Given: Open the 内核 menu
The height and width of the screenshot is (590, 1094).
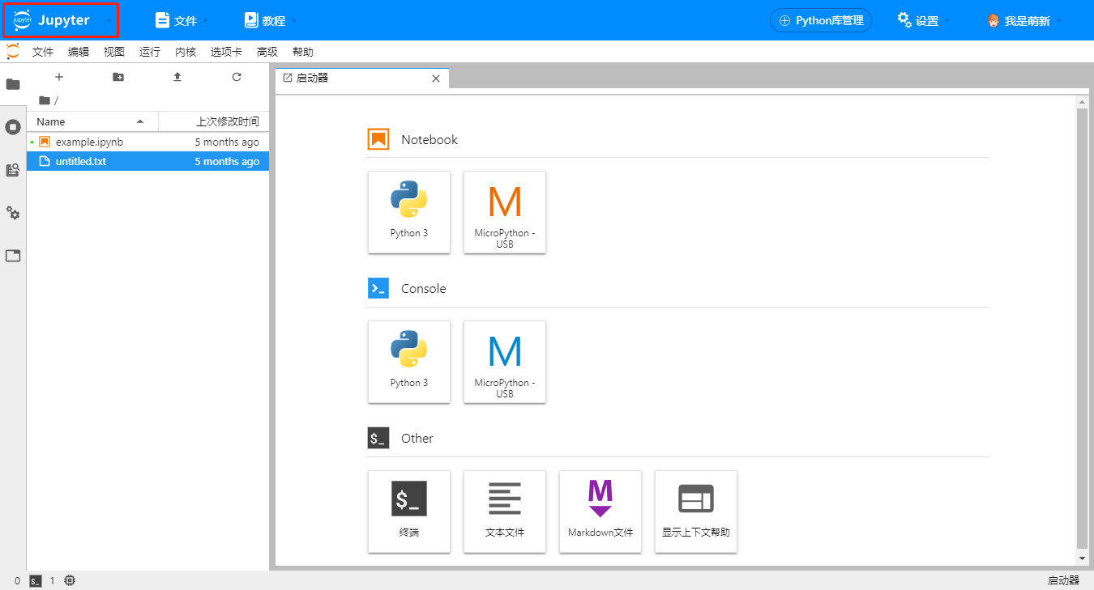Looking at the screenshot, I should [186, 52].
